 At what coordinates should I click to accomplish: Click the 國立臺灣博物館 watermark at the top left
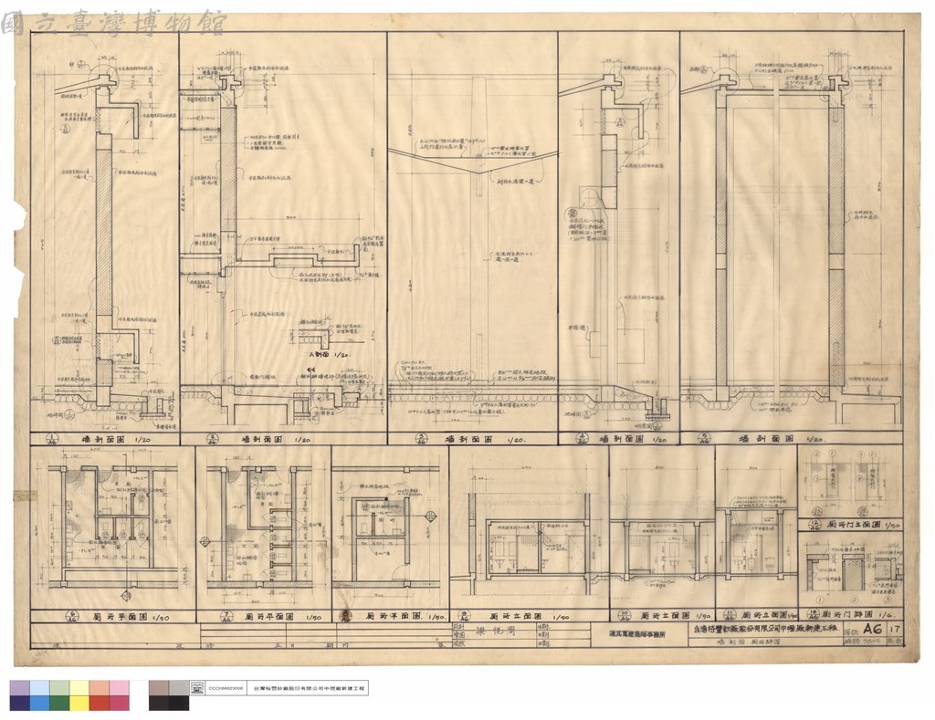(113, 23)
